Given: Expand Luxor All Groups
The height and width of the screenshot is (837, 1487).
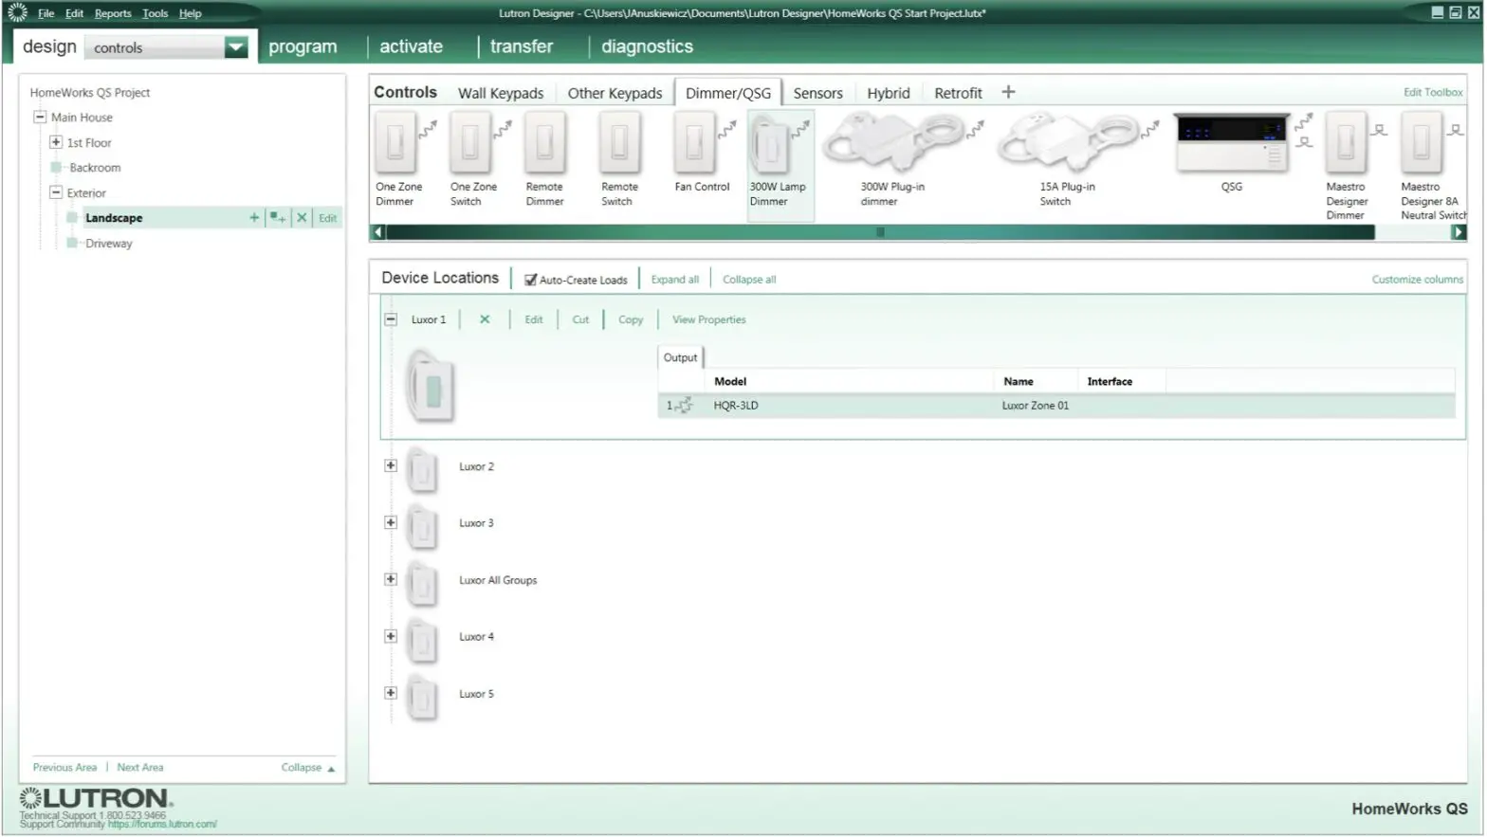Looking at the screenshot, I should coord(391,579).
